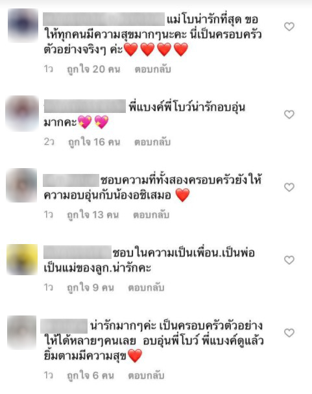Open blurred username of the third commenter
Image resolution: width=312 pixels, height=394 pixels.
click(71, 180)
